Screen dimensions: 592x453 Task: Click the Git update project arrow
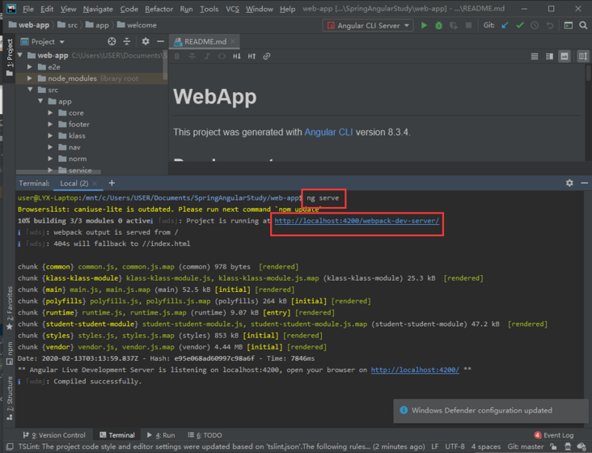[505, 25]
